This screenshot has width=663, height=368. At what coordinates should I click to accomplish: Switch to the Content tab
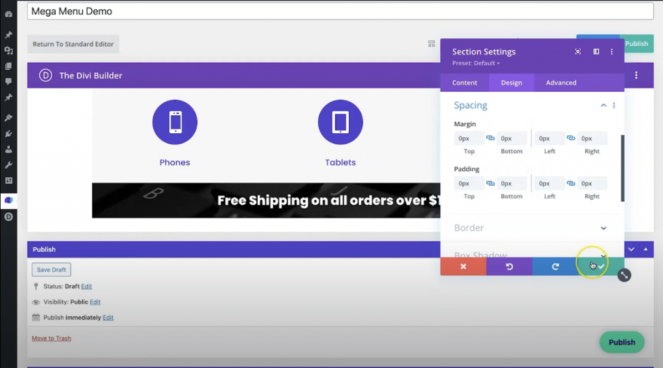[x=465, y=83]
